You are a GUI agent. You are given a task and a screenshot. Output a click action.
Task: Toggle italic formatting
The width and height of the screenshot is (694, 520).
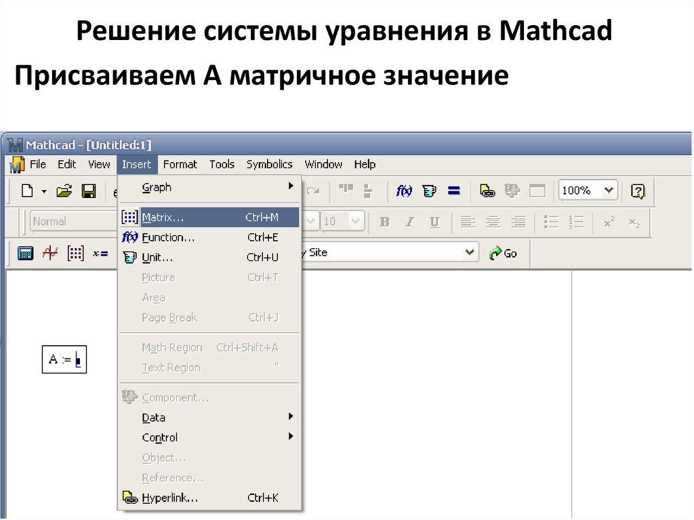(409, 222)
